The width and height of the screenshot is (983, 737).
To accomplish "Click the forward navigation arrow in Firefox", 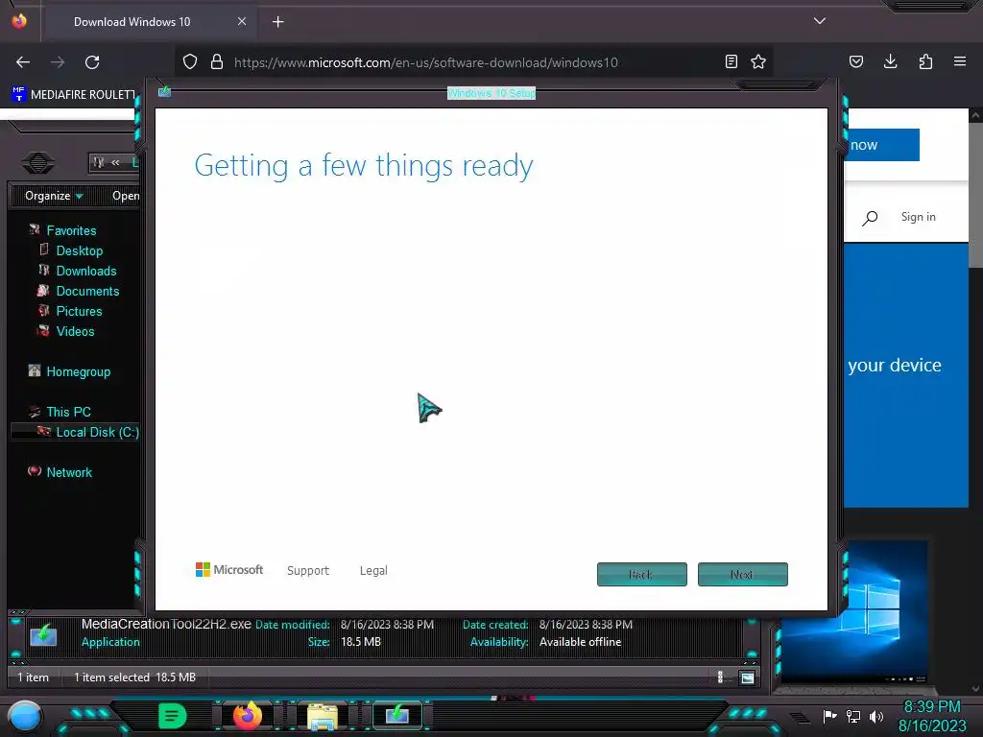I will tap(58, 62).
